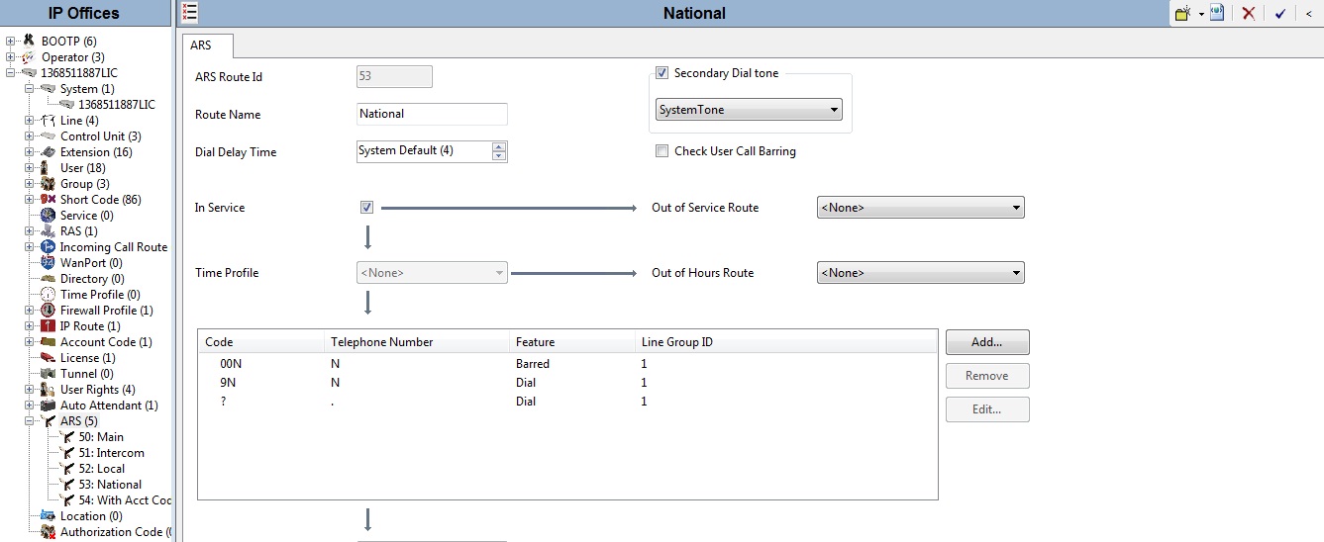Open Out of Hours Route dropdown
Image resolution: width=1324 pixels, height=542 pixels.
[921, 273]
